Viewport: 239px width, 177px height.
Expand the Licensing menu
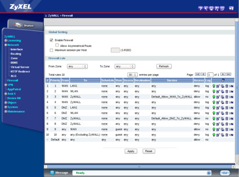pos(6,41)
